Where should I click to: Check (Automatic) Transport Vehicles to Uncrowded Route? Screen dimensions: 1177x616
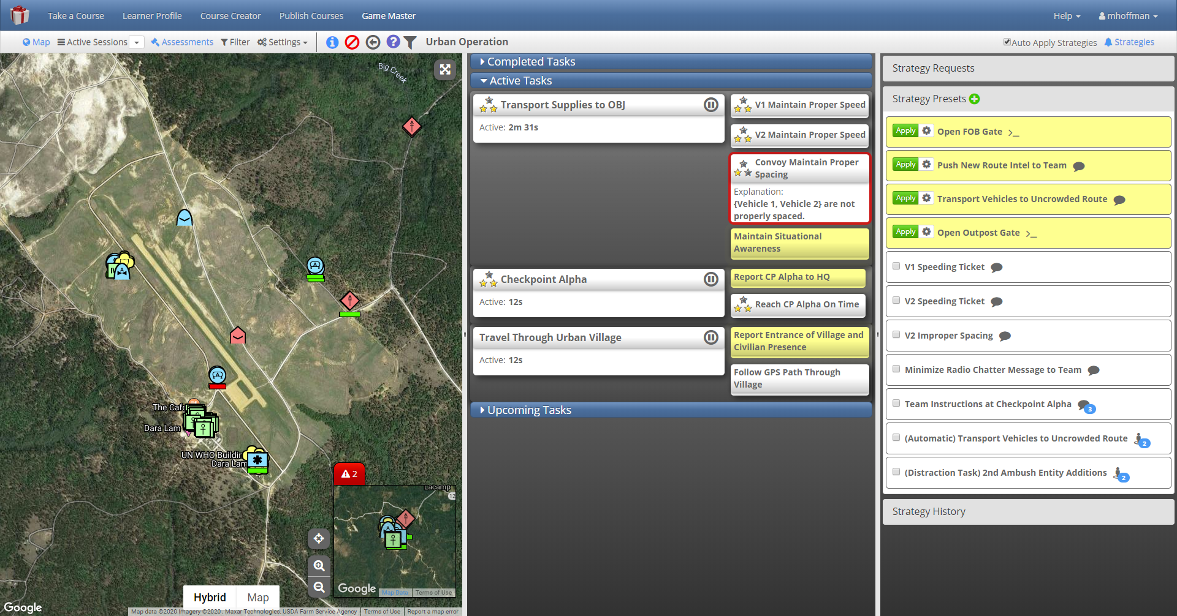pos(896,438)
